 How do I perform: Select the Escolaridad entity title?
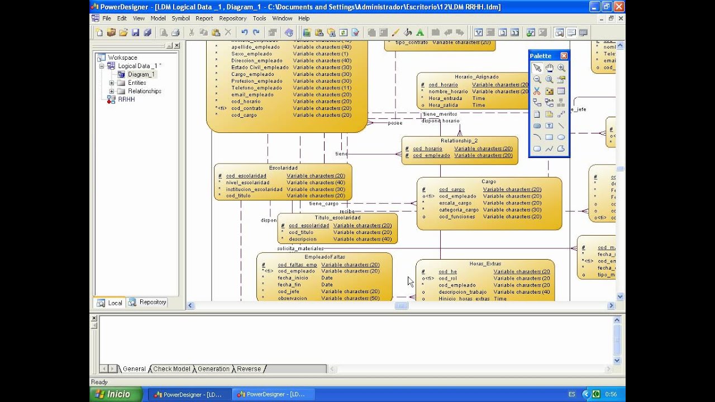pyautogui.click(x=283, y=168)
